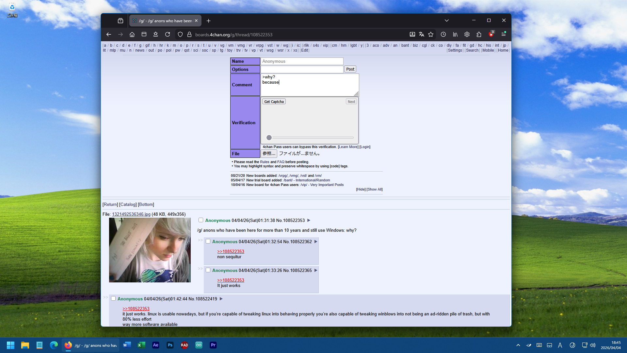
Task: Open the thread's attached image thumbnail
Action: [150, 250]
